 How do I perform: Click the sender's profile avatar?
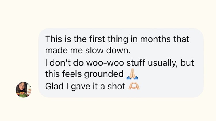click(23, 90)
